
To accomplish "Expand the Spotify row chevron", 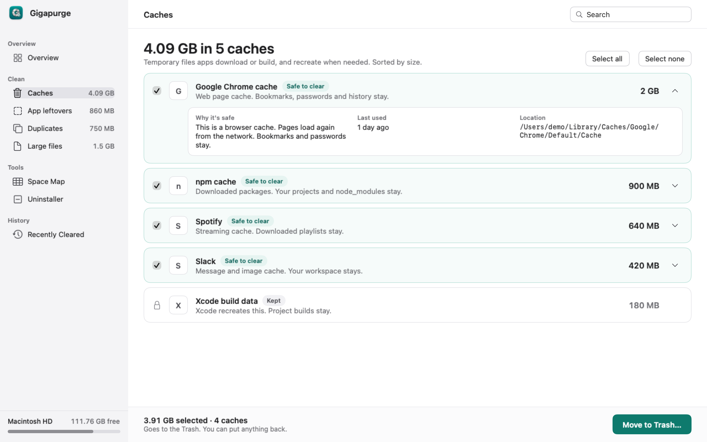I will pyautogui.click(x=675, y=226).
